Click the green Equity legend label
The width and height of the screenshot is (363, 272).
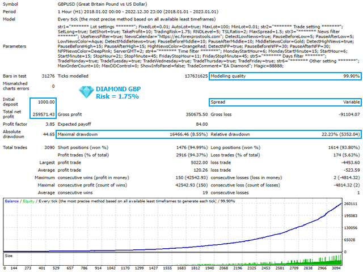click(x=28, y=201)
